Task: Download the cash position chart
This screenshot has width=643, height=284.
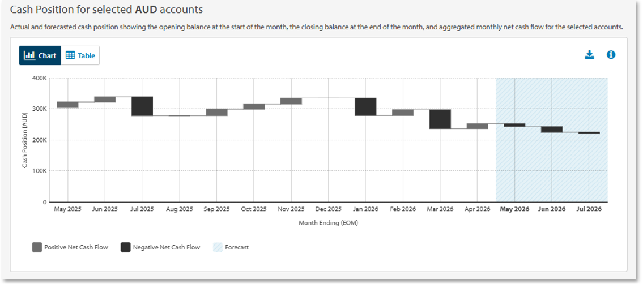Action: (x=589, y=55)
